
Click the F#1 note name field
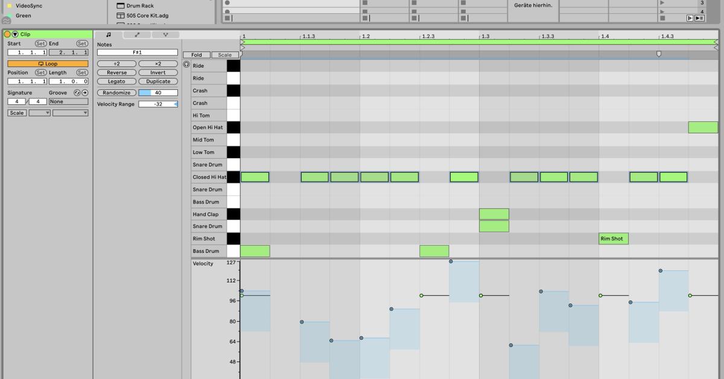tap(138, 52)
